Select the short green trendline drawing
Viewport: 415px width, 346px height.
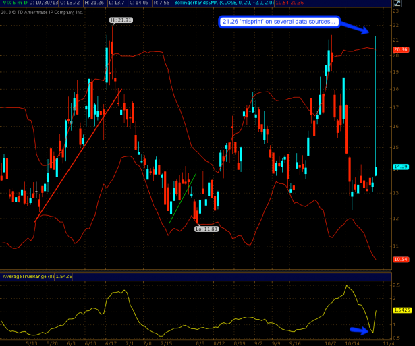coord(182,198)
